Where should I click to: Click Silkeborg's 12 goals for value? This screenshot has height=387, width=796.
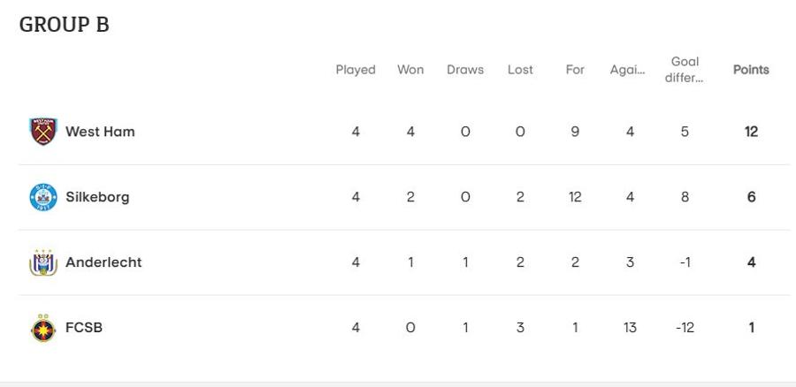[575, 197]
